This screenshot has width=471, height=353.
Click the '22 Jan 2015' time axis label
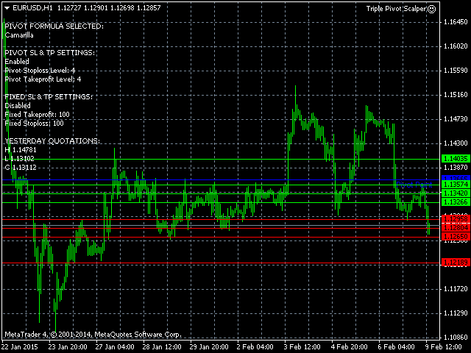[20, 347]
